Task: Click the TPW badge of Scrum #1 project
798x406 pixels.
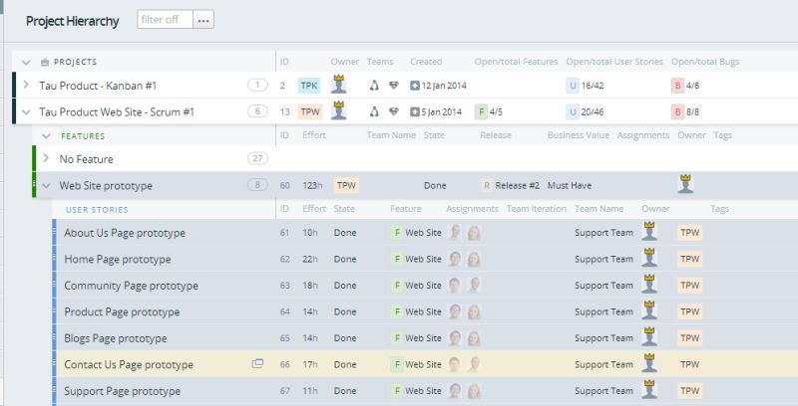Action: [x=310, y=111]
